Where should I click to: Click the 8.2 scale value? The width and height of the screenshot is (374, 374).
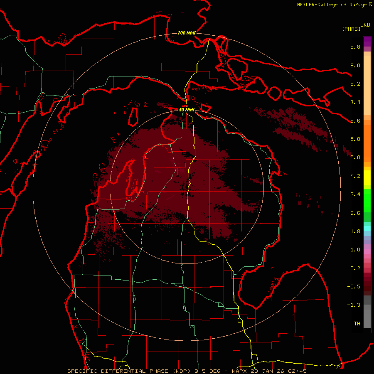(x=355, y=84)
